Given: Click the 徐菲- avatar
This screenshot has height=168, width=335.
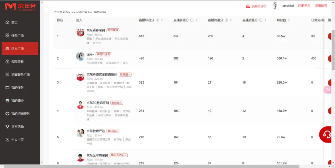Looking at the screenshot, I should 80,56.
